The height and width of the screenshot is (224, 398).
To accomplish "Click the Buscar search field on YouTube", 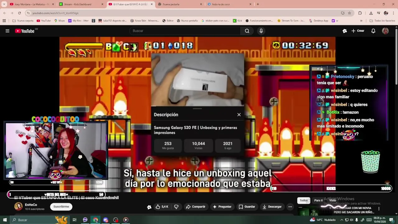I will (185, 31).
